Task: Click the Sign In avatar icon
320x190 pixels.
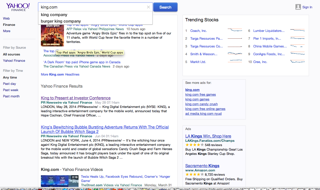Action: [298, 7]
